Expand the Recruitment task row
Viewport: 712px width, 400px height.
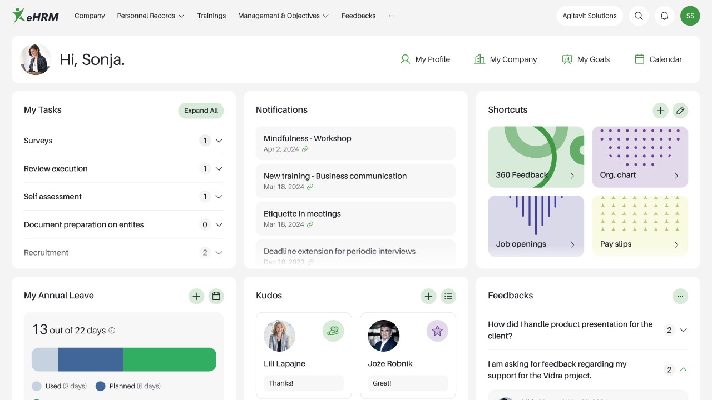pyautogui.click(x=123, y=252)
